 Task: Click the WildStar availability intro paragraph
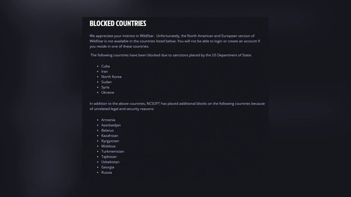coord(175,41)
